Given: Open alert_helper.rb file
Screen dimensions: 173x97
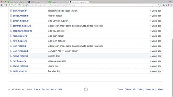Looking at the screenshot, I should [20, 11].
